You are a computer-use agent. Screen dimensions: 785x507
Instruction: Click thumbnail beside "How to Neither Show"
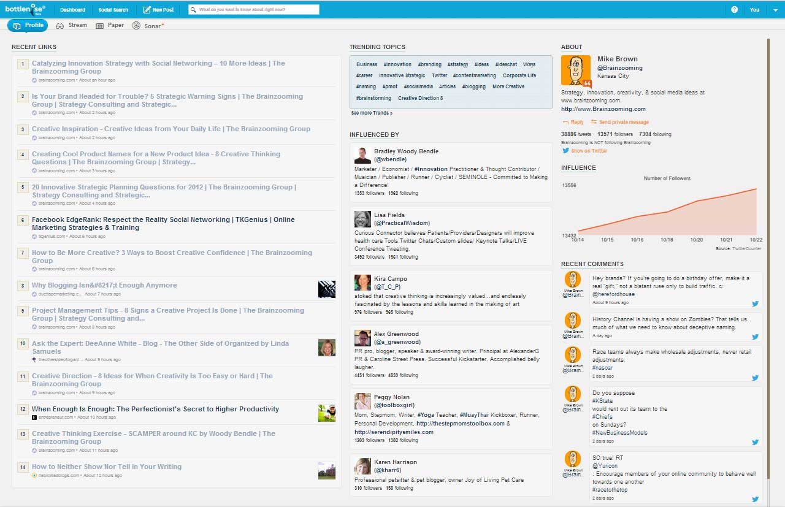pos(327,471)
